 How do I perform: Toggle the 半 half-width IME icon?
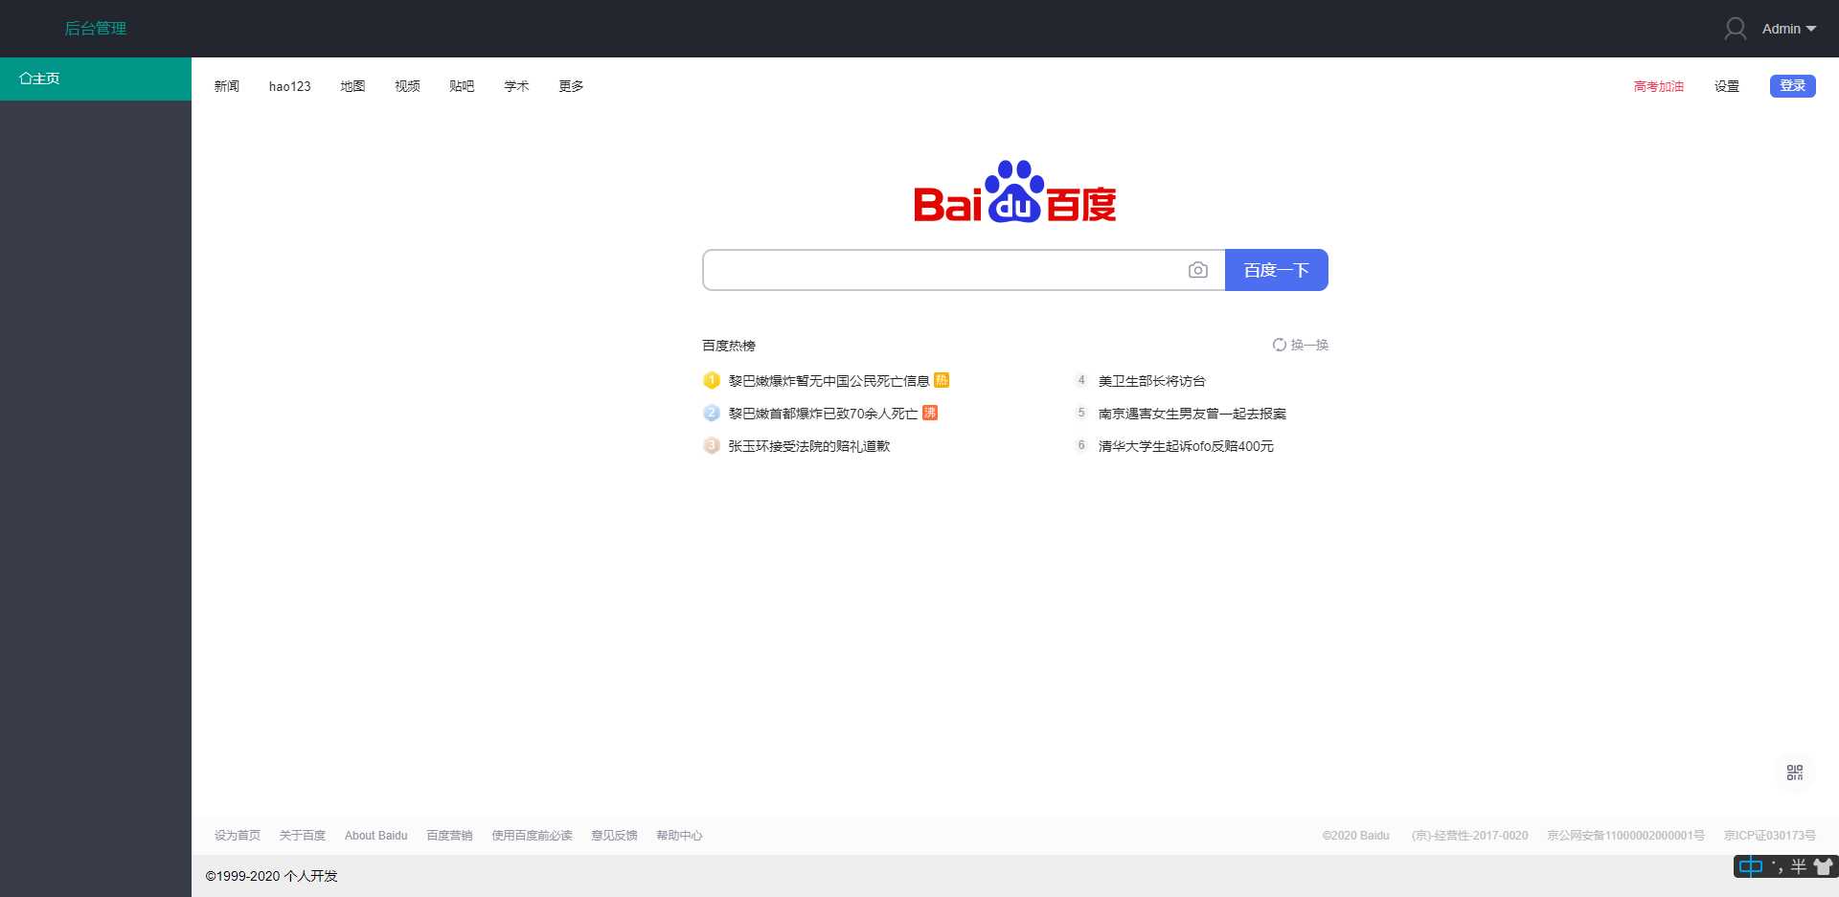coord(1799,866)
